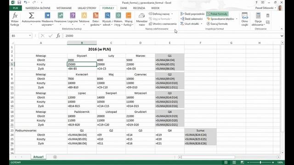294x165 pixels.
Task: Select cell containing =SUMA(B24:E24)
Action: click(200, 135)
